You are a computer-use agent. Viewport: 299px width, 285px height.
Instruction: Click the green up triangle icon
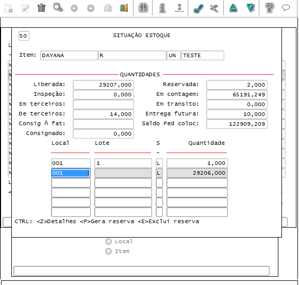pos(233,8)
